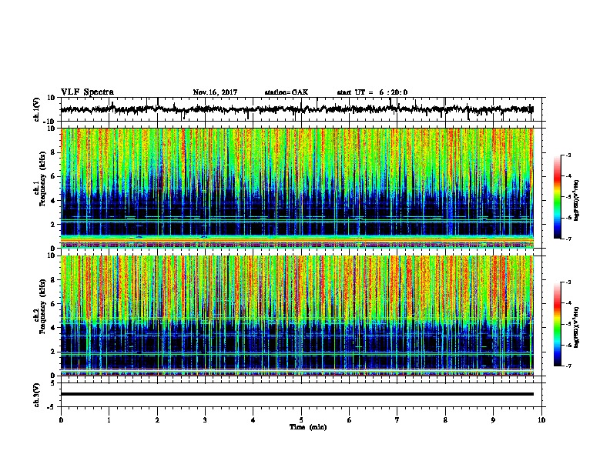Click the ch.1 "Frequency (kHz)" axis label

(43, 179)
